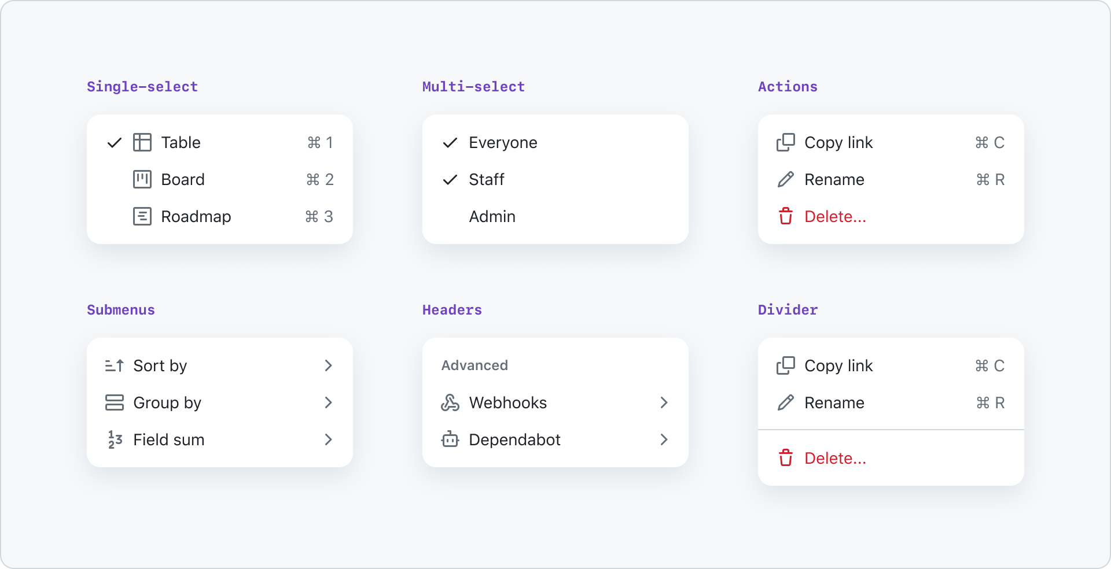
Task: Click ⌘ C shortcut in Actions menu
Action: [989, 142]
